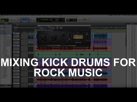Open the Track selector in plug-in header
The height and width of the screenshot is (102, 137).
42,27
